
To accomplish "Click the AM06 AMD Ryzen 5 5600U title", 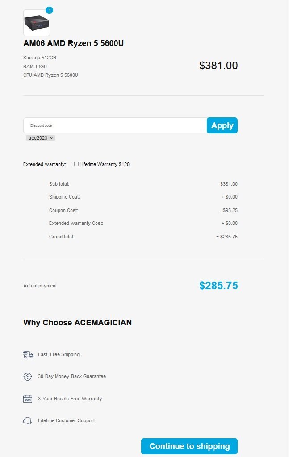I will pyautogui.click(x=74, y=43).
